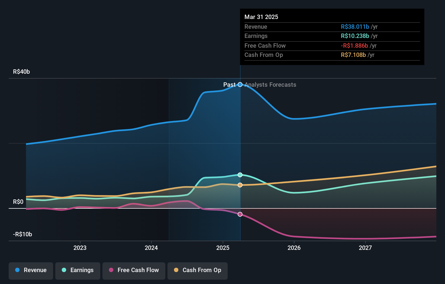Click the R$10.238b earnings value in tooltip
The width and height of the screenshot is (445, 284).
click(x=355, y=36)
